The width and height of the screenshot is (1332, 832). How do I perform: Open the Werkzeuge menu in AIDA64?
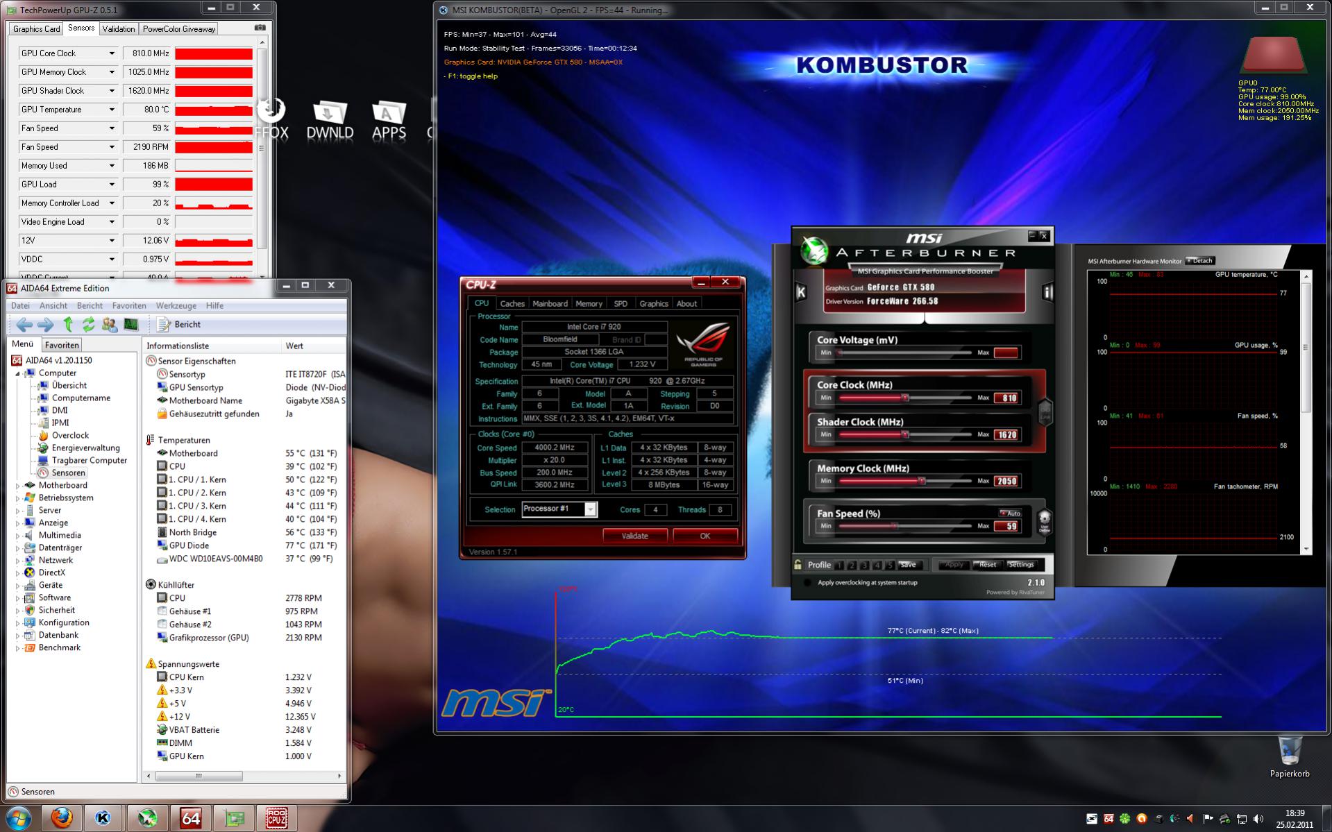[176, 305]
